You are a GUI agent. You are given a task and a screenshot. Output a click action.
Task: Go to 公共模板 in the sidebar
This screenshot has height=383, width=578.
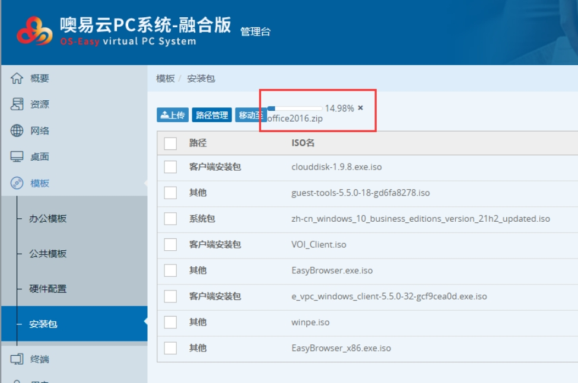pos(48,254)
